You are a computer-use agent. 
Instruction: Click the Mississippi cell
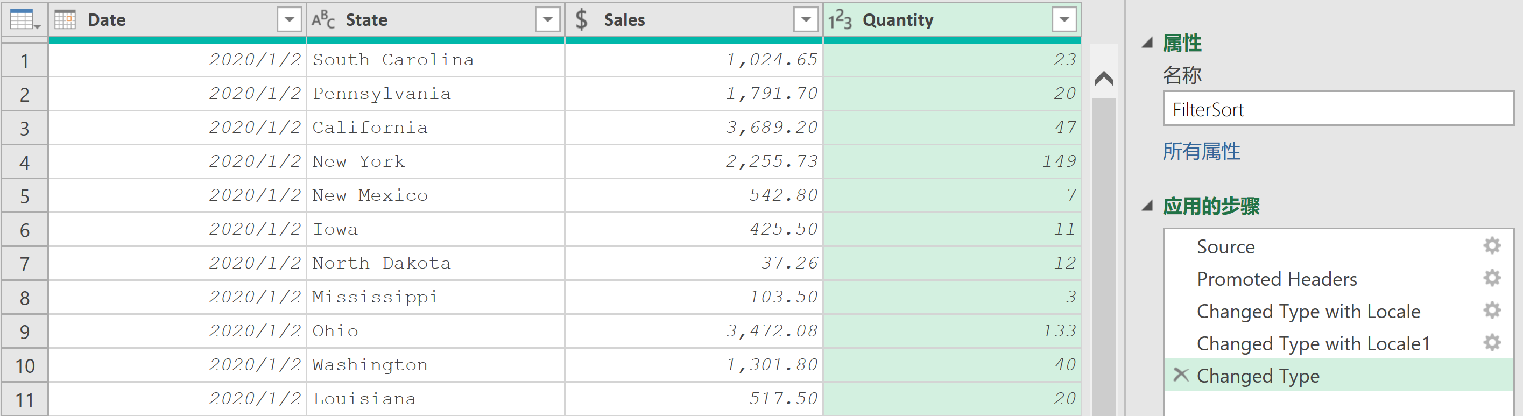coord(435,297)
